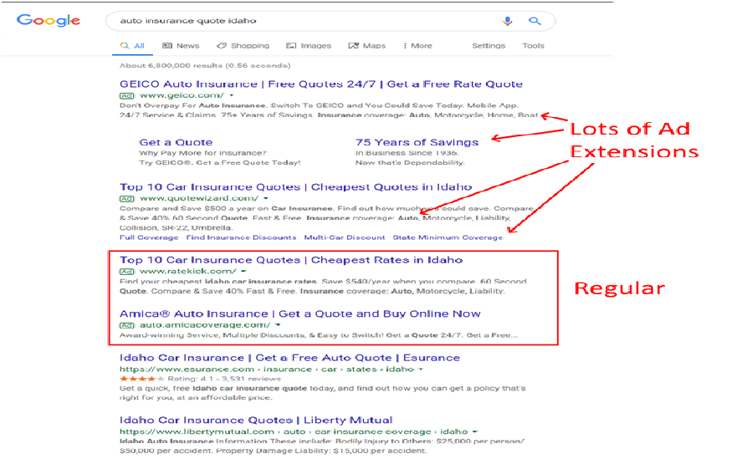Click the Multi-Car Discount sitelink

coord(345,237)
